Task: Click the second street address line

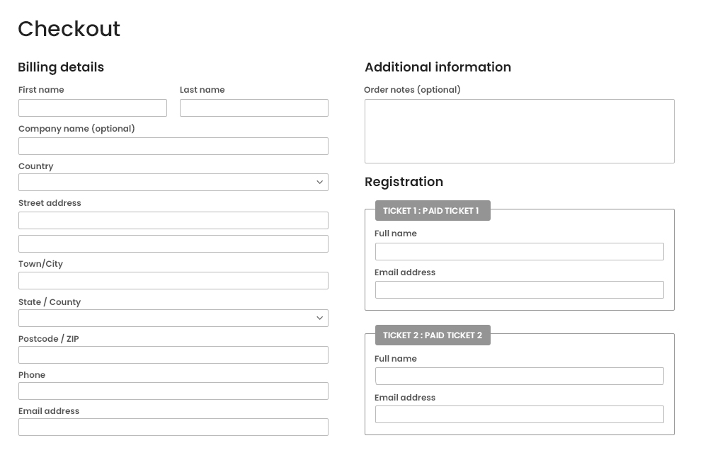Action: 173,243
